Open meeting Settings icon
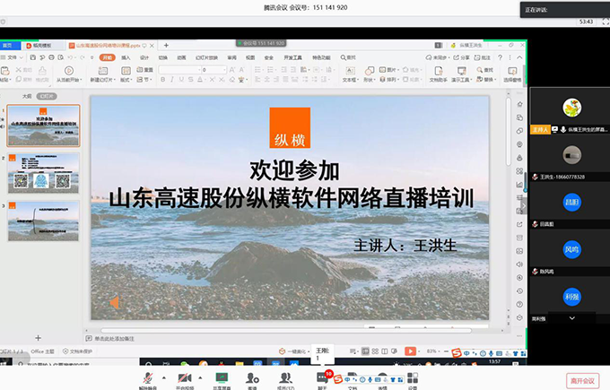The width and height of the screenshot is (610, 390). (412, 378)
